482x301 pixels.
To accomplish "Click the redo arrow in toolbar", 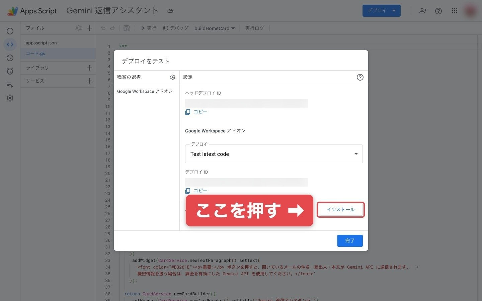I will click(x=112, y=28).
